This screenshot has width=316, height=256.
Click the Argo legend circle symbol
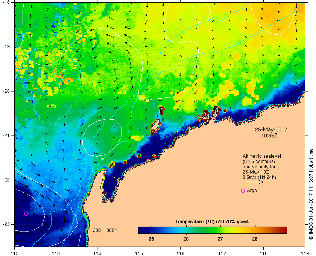[243, 190]
